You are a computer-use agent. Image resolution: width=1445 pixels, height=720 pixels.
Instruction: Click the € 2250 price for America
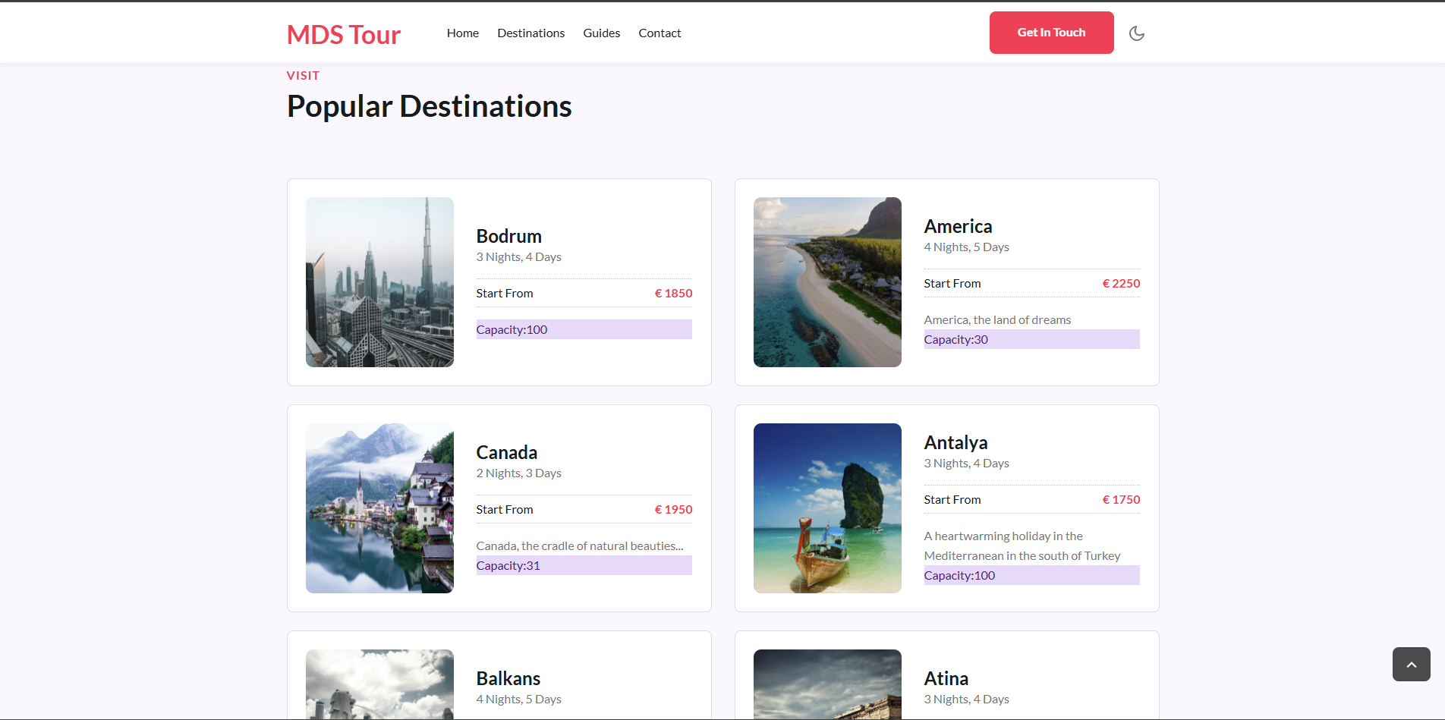1121,283
